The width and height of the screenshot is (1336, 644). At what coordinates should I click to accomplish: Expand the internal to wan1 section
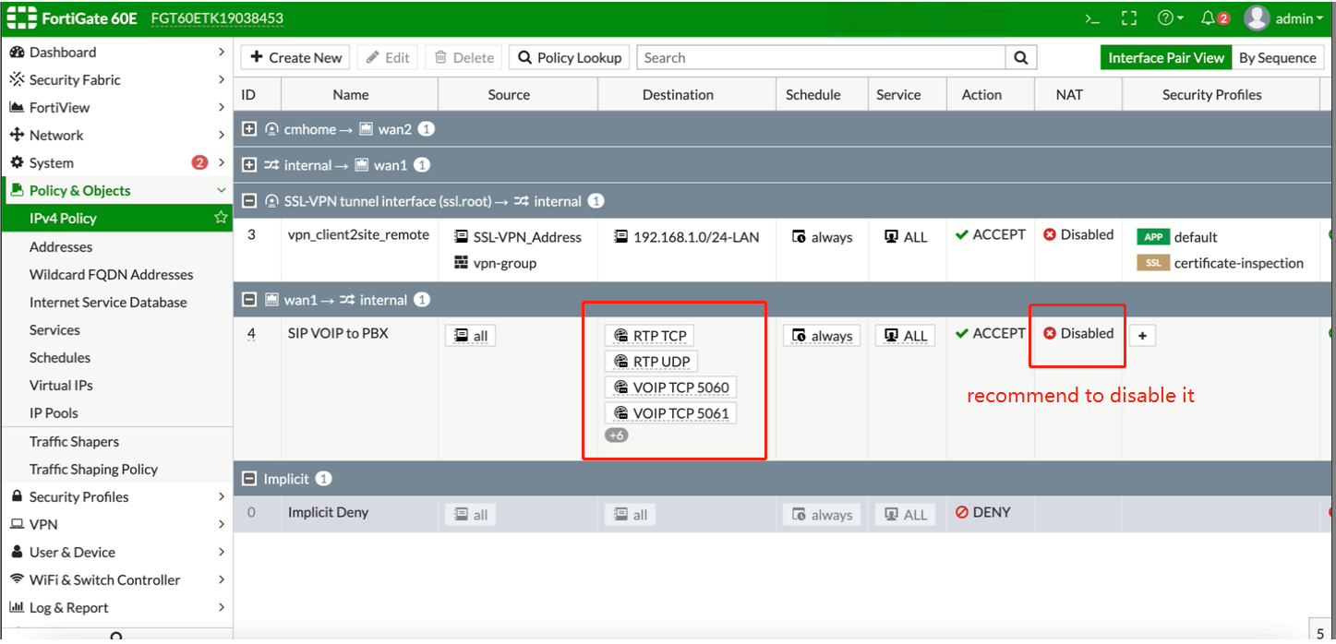click(x=248, y=165)
